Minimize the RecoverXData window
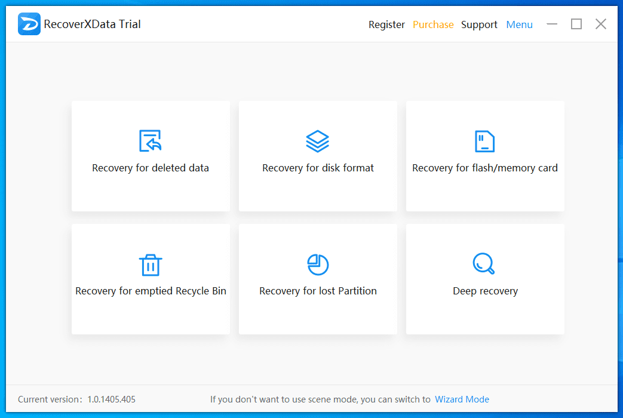 click(552, 24)
